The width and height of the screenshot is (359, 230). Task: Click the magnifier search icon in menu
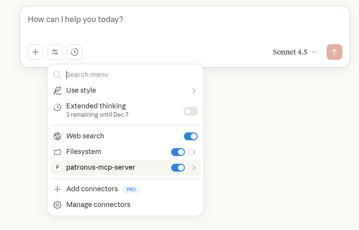(57, 75)
